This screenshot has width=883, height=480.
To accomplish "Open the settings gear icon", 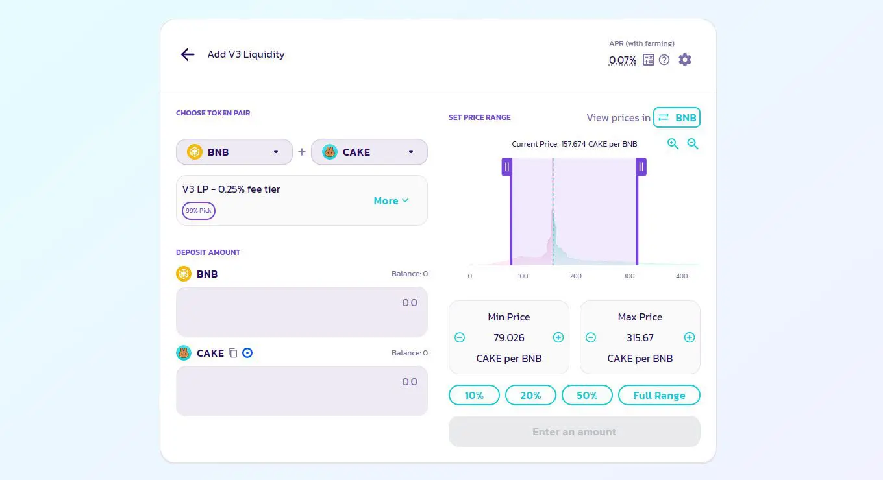I will click(x=685, y=60).
